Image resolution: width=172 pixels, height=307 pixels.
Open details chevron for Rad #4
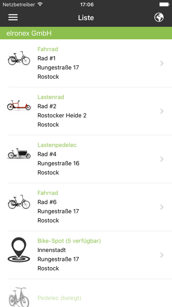pos(161,159)
